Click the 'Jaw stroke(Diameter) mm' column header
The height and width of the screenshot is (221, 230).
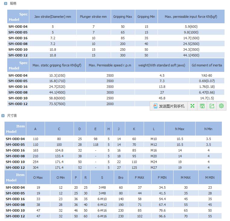click(53, 17)
